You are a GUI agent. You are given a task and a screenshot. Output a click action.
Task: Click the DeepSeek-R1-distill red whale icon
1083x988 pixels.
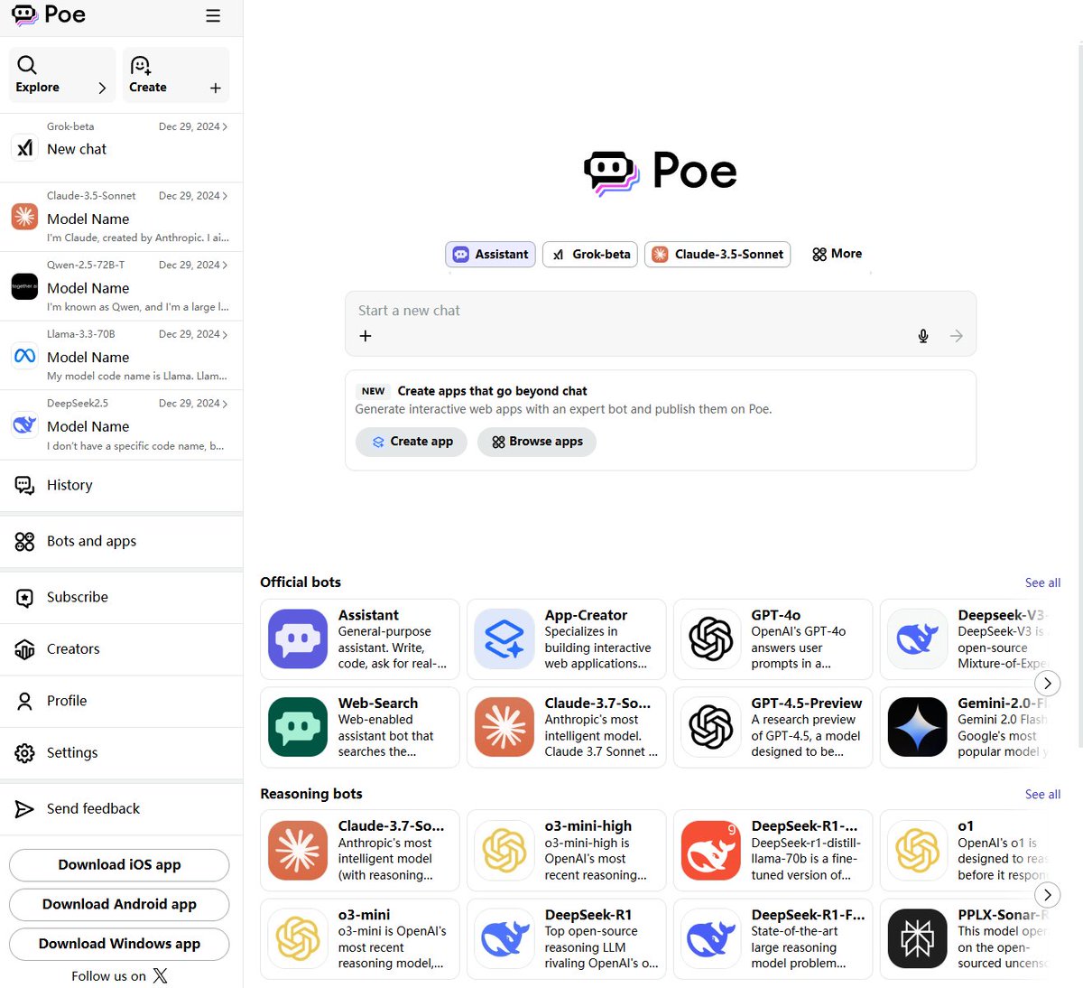[x=711, y=851]
